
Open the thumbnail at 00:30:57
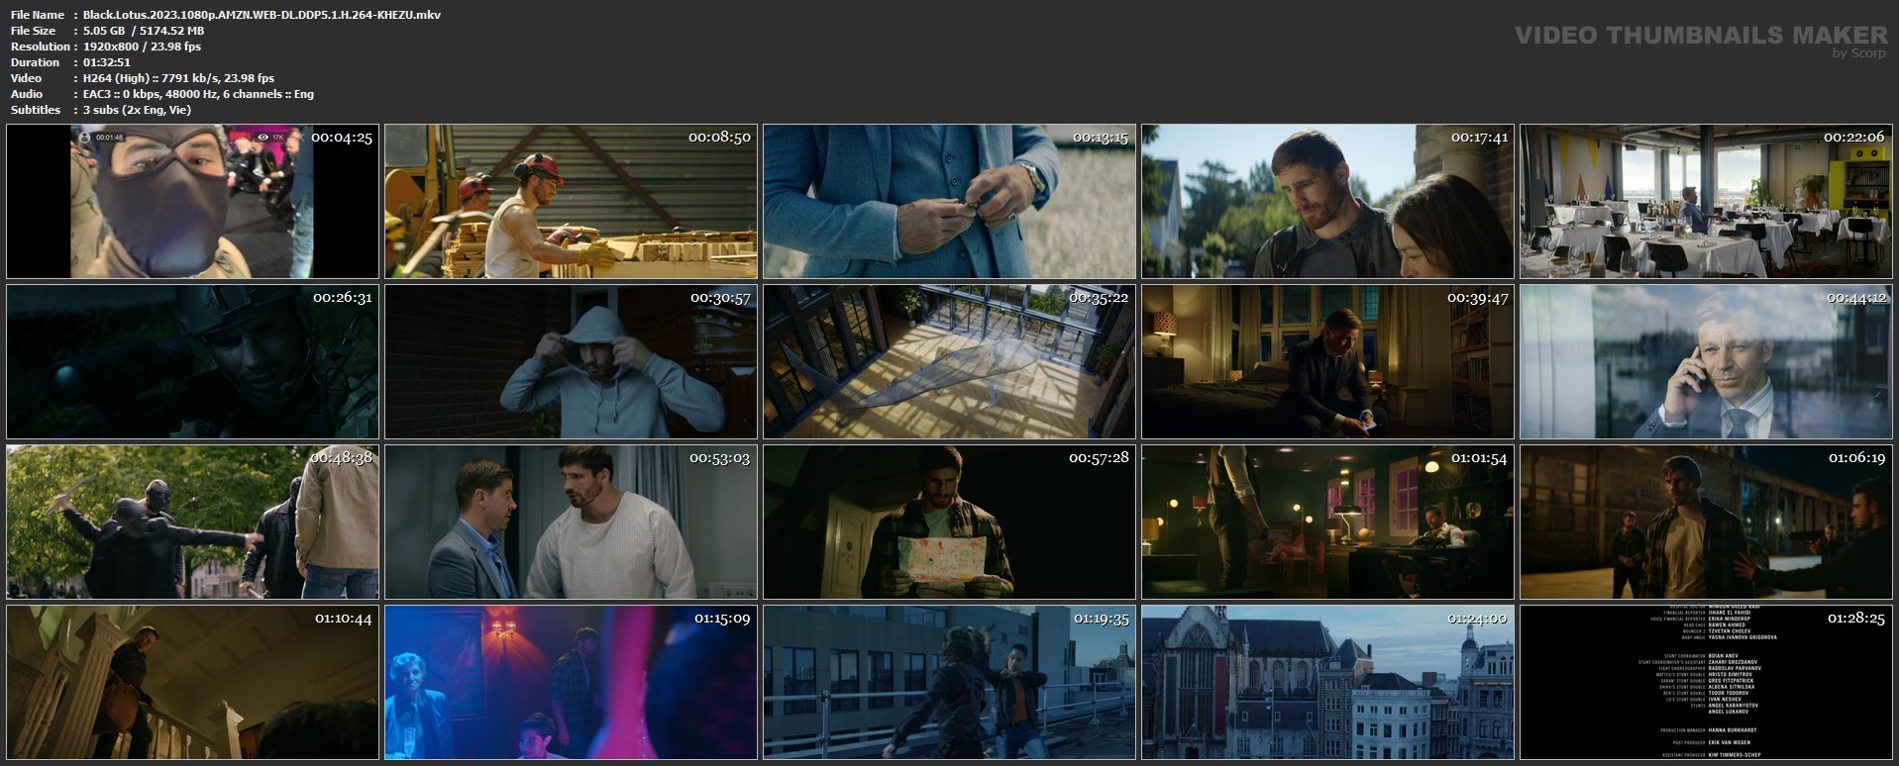click(571, 361)
